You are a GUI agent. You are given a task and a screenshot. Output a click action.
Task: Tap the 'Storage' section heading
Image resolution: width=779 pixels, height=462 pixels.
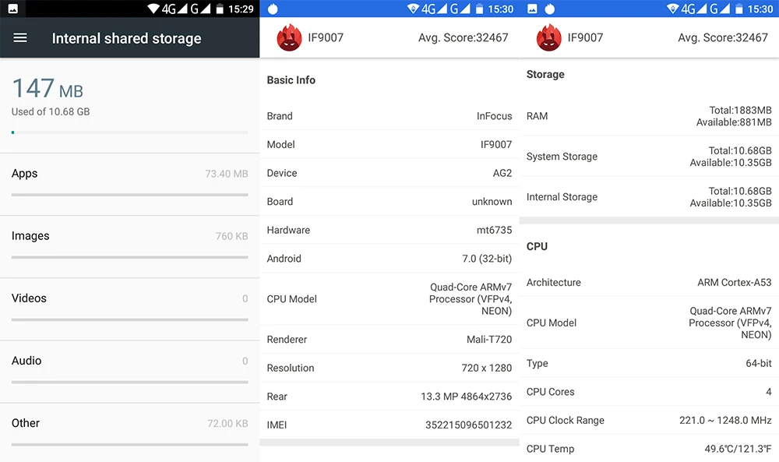click(x=545, y=75)
